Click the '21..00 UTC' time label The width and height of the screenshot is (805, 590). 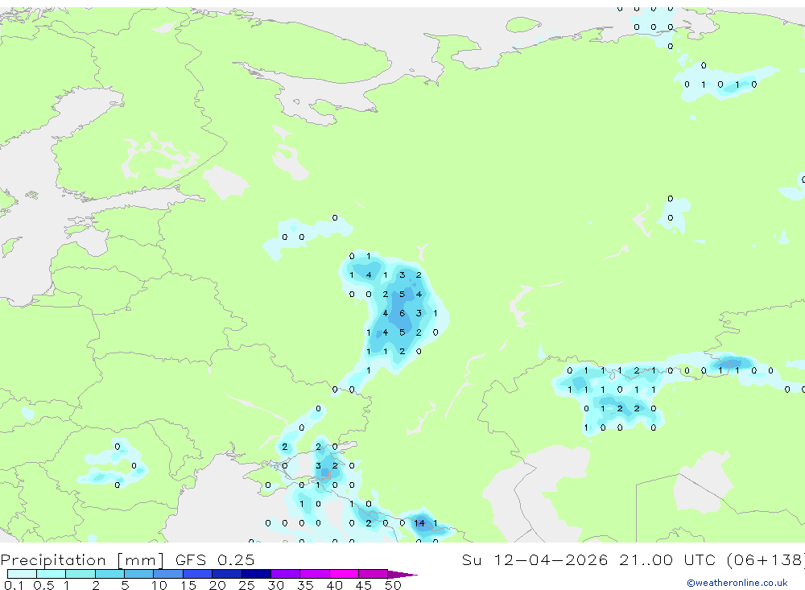[x=667, y=559]
